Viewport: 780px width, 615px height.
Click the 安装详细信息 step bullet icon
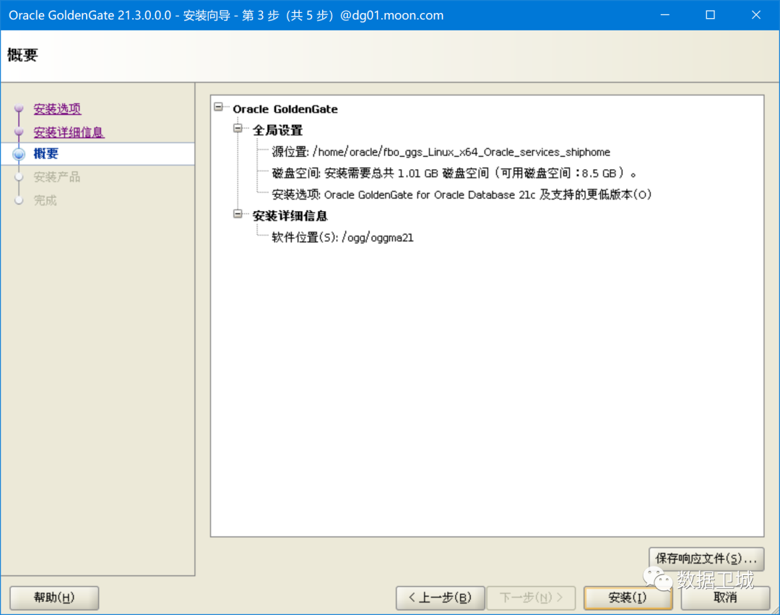point(19,132)
